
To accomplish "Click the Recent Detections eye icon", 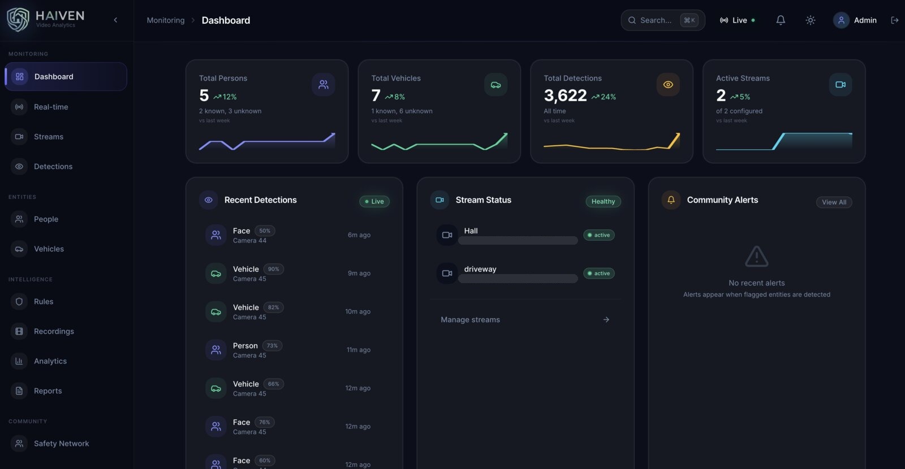I will [x=209, y=200].
